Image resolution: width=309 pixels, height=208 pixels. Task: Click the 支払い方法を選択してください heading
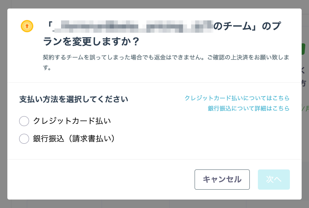pos(74,99)
